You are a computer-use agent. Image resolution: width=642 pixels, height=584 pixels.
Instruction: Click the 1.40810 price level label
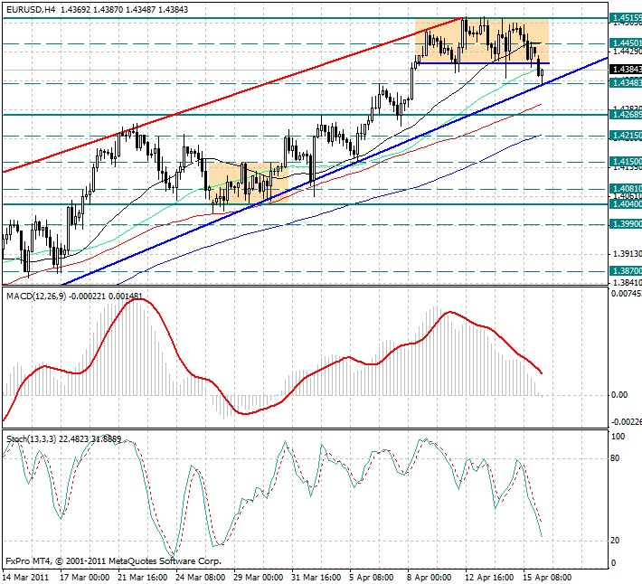(625, 189)
